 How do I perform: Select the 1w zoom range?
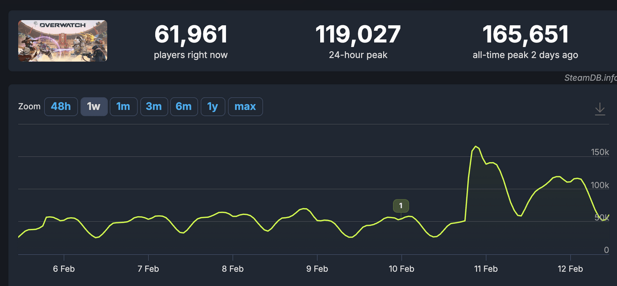click(94, 107)
